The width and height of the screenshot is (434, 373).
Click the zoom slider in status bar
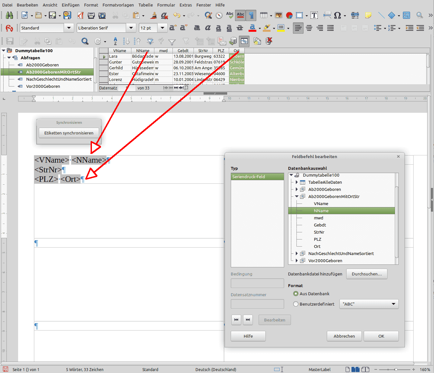[395, 369]
